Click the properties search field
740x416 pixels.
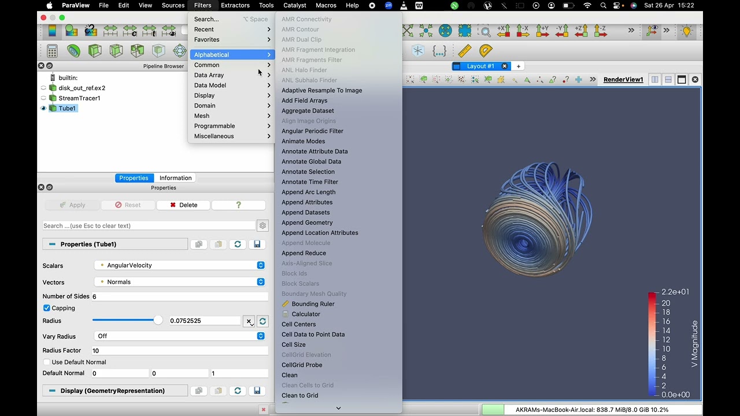(x=149, y=226)
